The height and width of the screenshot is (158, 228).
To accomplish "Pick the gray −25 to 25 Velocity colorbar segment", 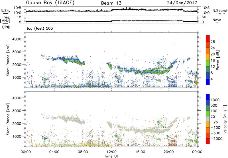I will (208, 119).
